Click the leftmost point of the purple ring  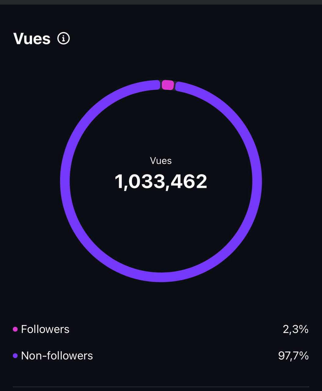click(x=65, y=181)
